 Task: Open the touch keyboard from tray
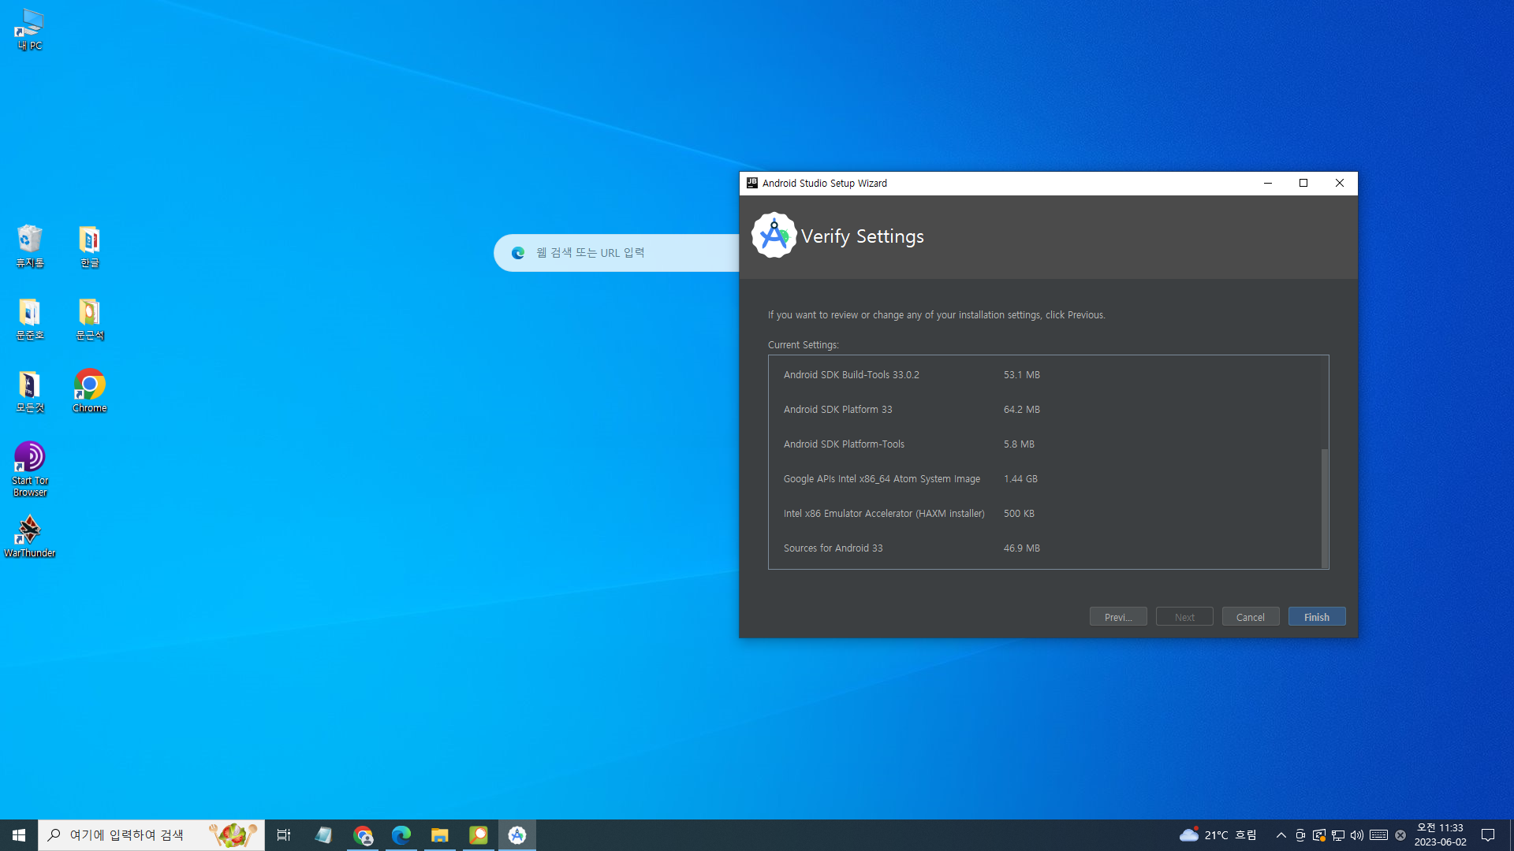tap(1378, 835)
